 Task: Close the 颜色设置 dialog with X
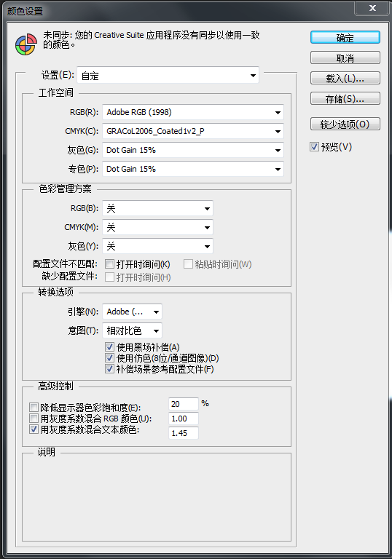(372, 8)
